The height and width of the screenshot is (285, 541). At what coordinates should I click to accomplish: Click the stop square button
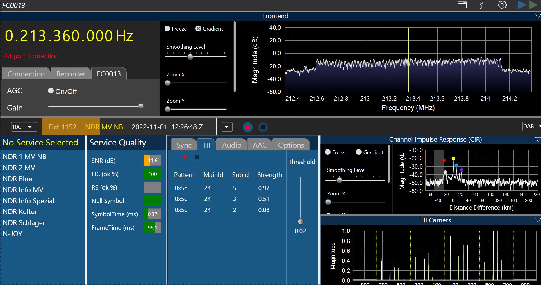pyautogui.click(x=263, y=127)
